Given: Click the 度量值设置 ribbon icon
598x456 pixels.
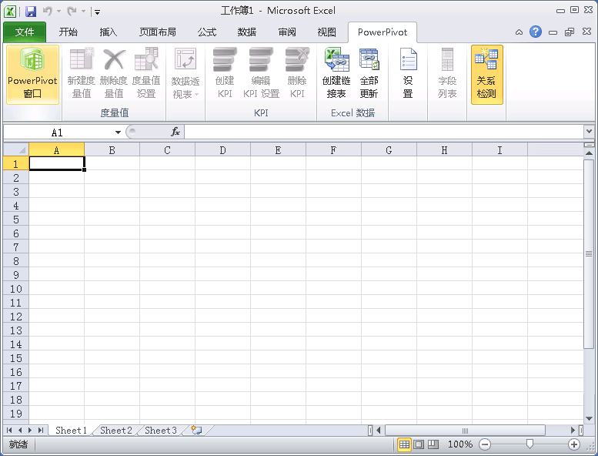Looking at the screenshot, I should point(146,73).
